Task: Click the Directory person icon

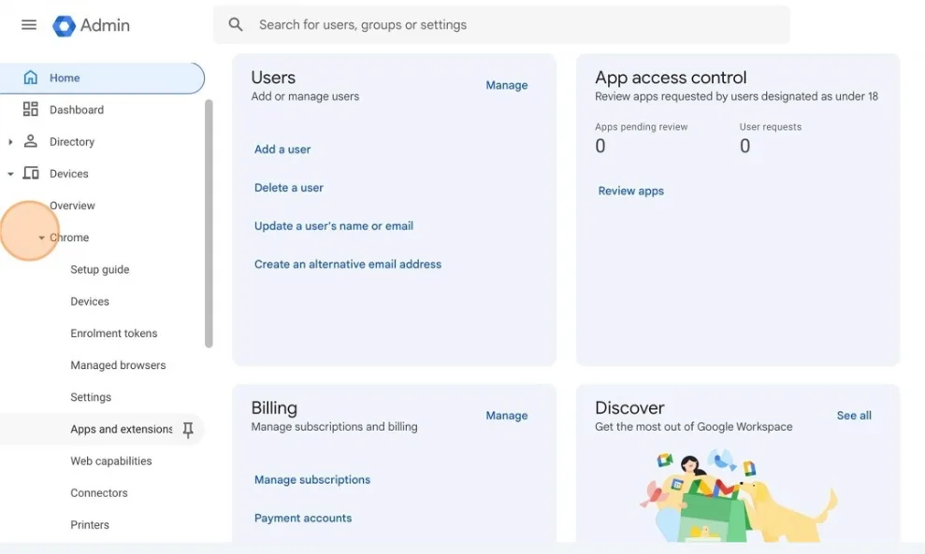Action: coord(31,142)
